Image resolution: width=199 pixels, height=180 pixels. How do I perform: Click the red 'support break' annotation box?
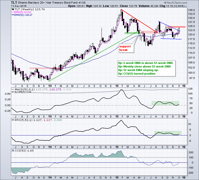coord(126,48)
